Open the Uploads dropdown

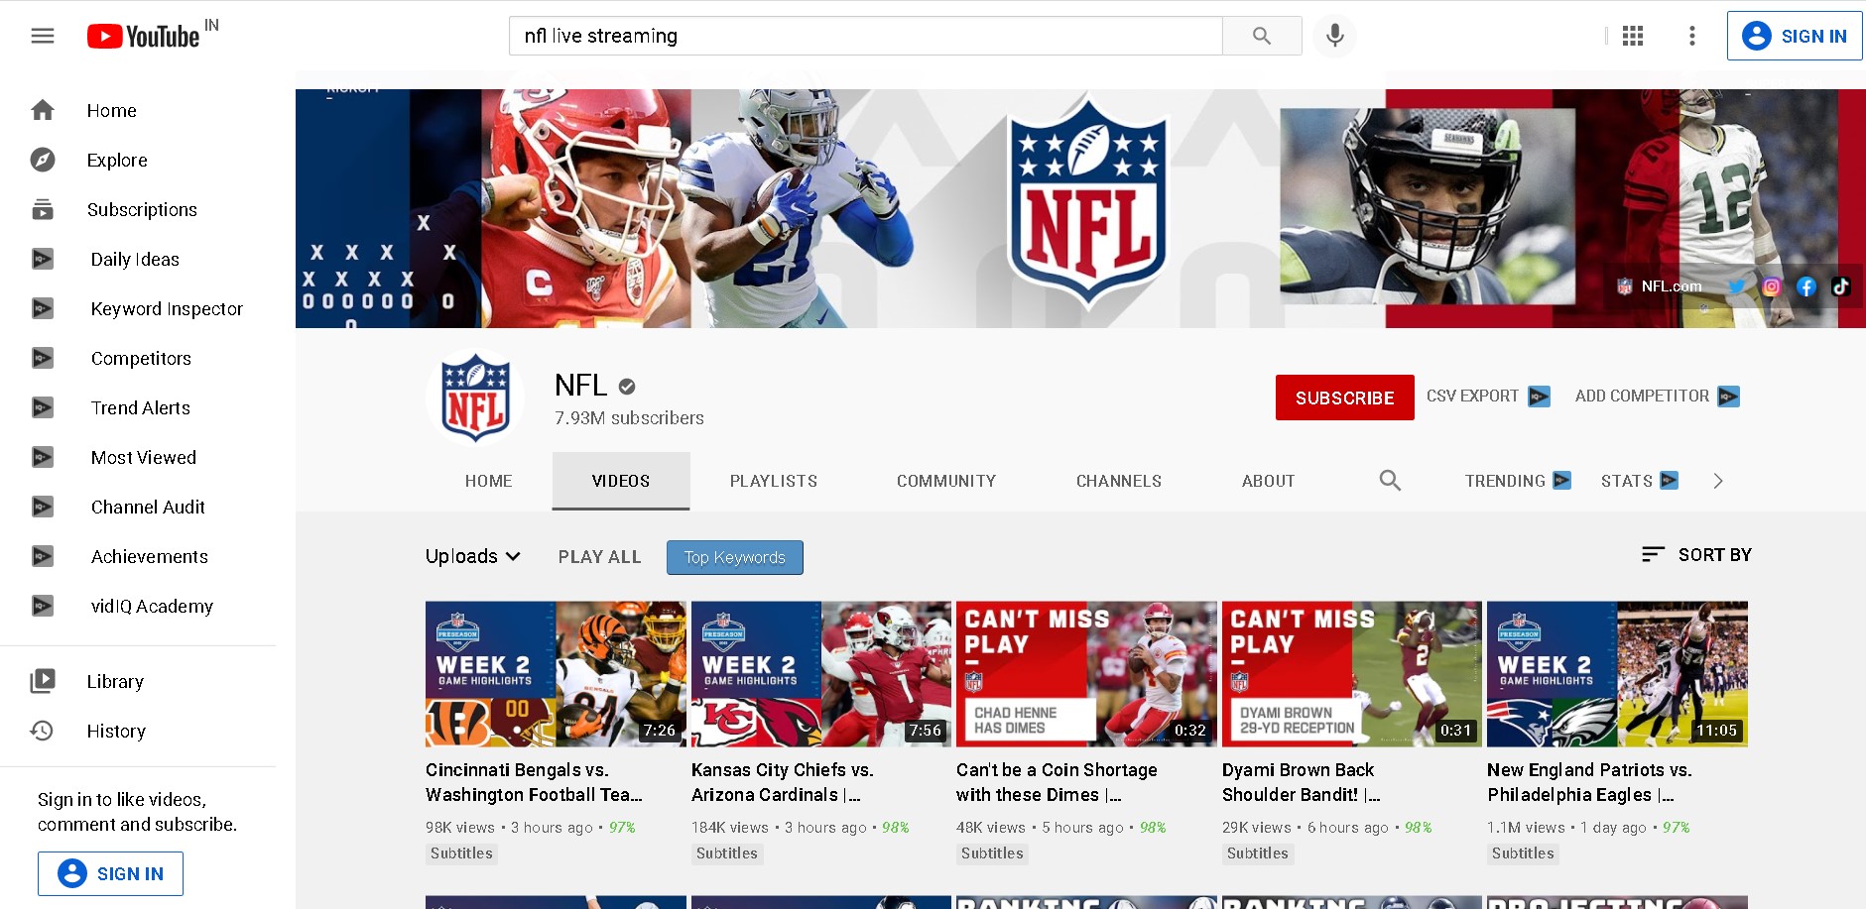[473, 556]
